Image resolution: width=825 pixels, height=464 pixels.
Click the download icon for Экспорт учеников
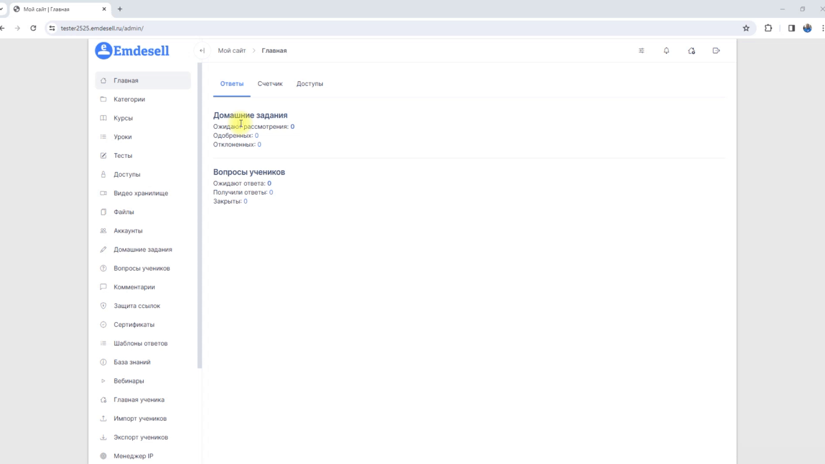coord(103,437)
